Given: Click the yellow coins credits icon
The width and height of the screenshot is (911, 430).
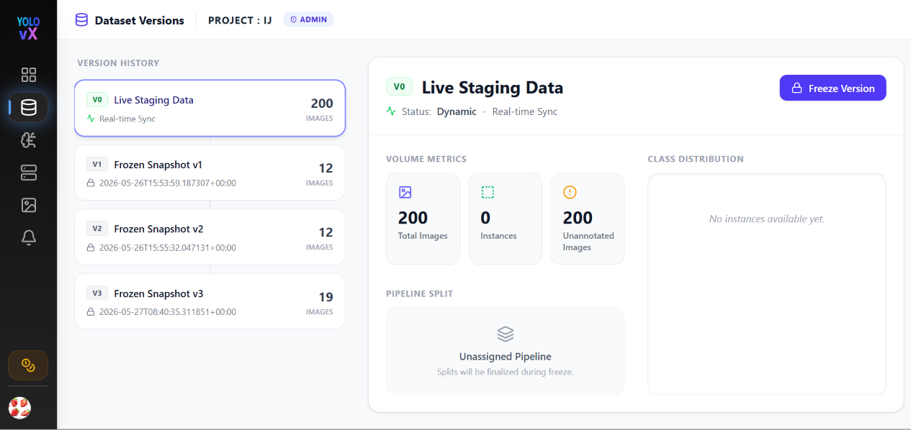Looking at the screenshot, I should click(28, 365).
